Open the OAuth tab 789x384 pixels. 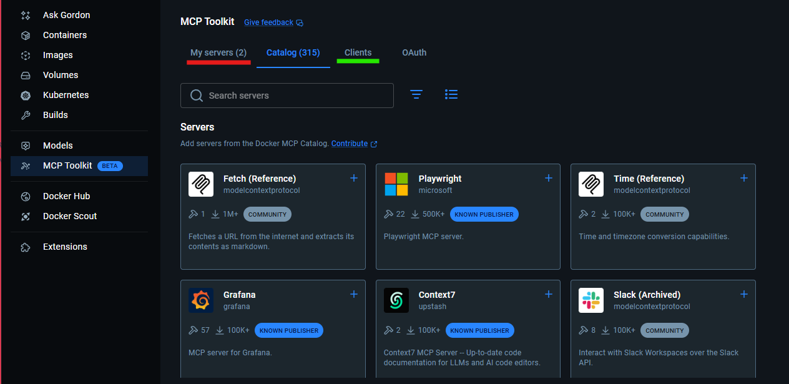click(414, 52)
